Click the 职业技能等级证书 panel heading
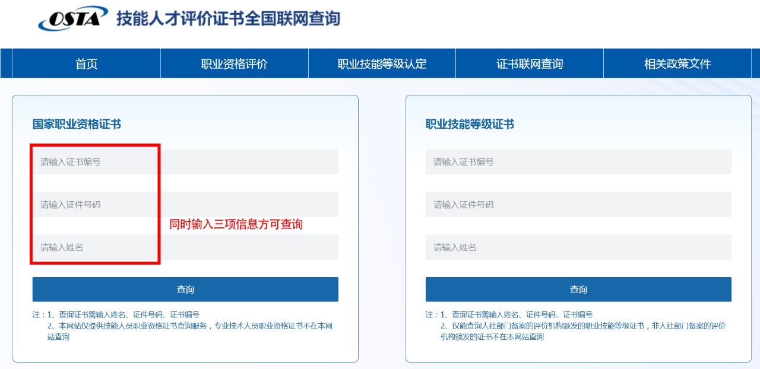This screenshot has width=760, height=369. [x=470, y=125]
